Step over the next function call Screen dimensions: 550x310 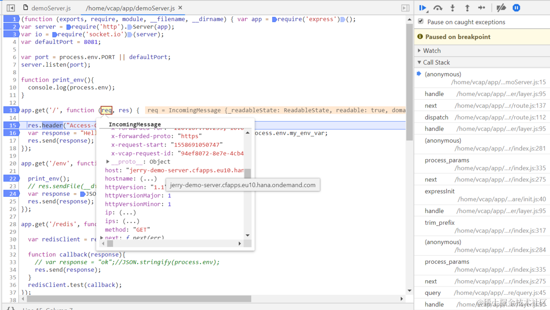coord(438,8)
